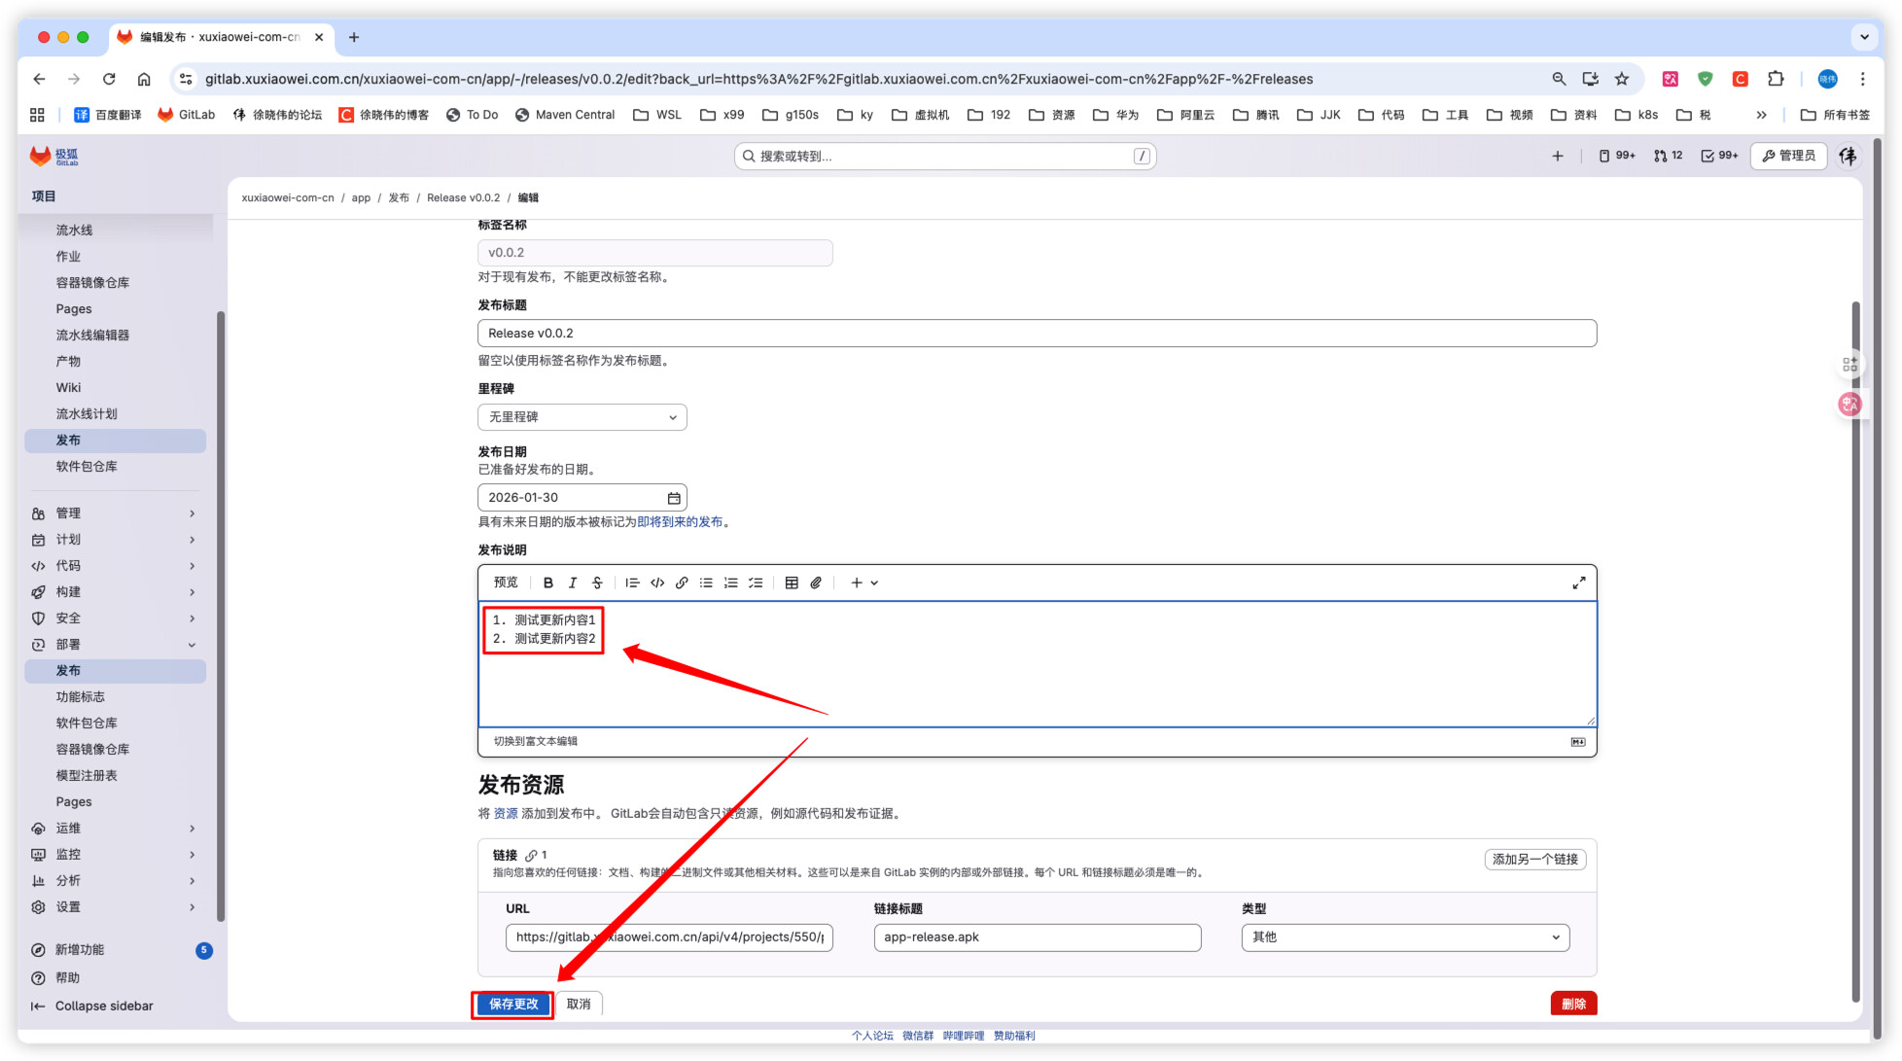This screenshot has height=1061, width=1902.
Task: Insert a link in release notes
Action: point(682,583)
